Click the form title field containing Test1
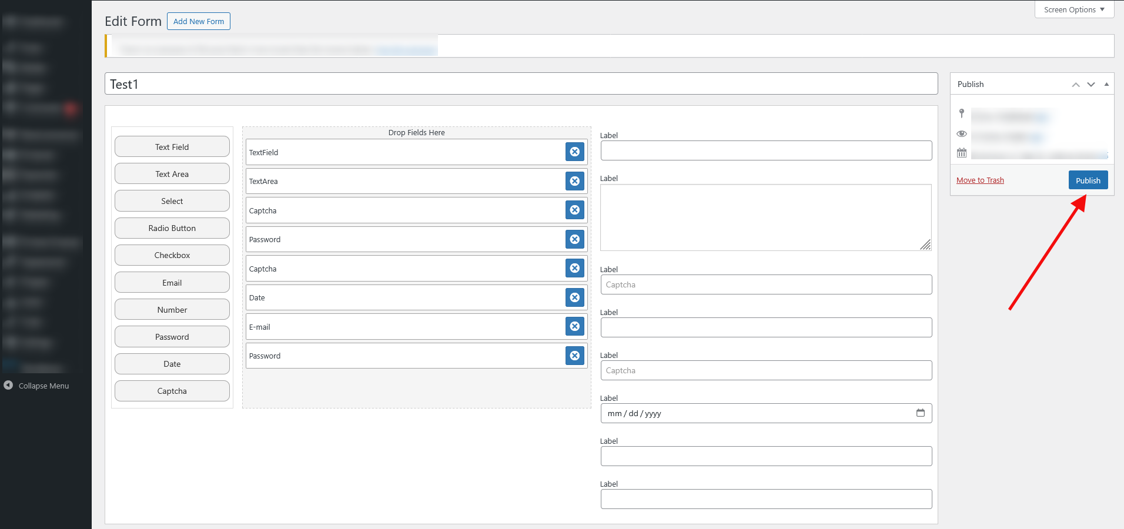The height and width of the screenshot is (529, 1124). (521, 84)
